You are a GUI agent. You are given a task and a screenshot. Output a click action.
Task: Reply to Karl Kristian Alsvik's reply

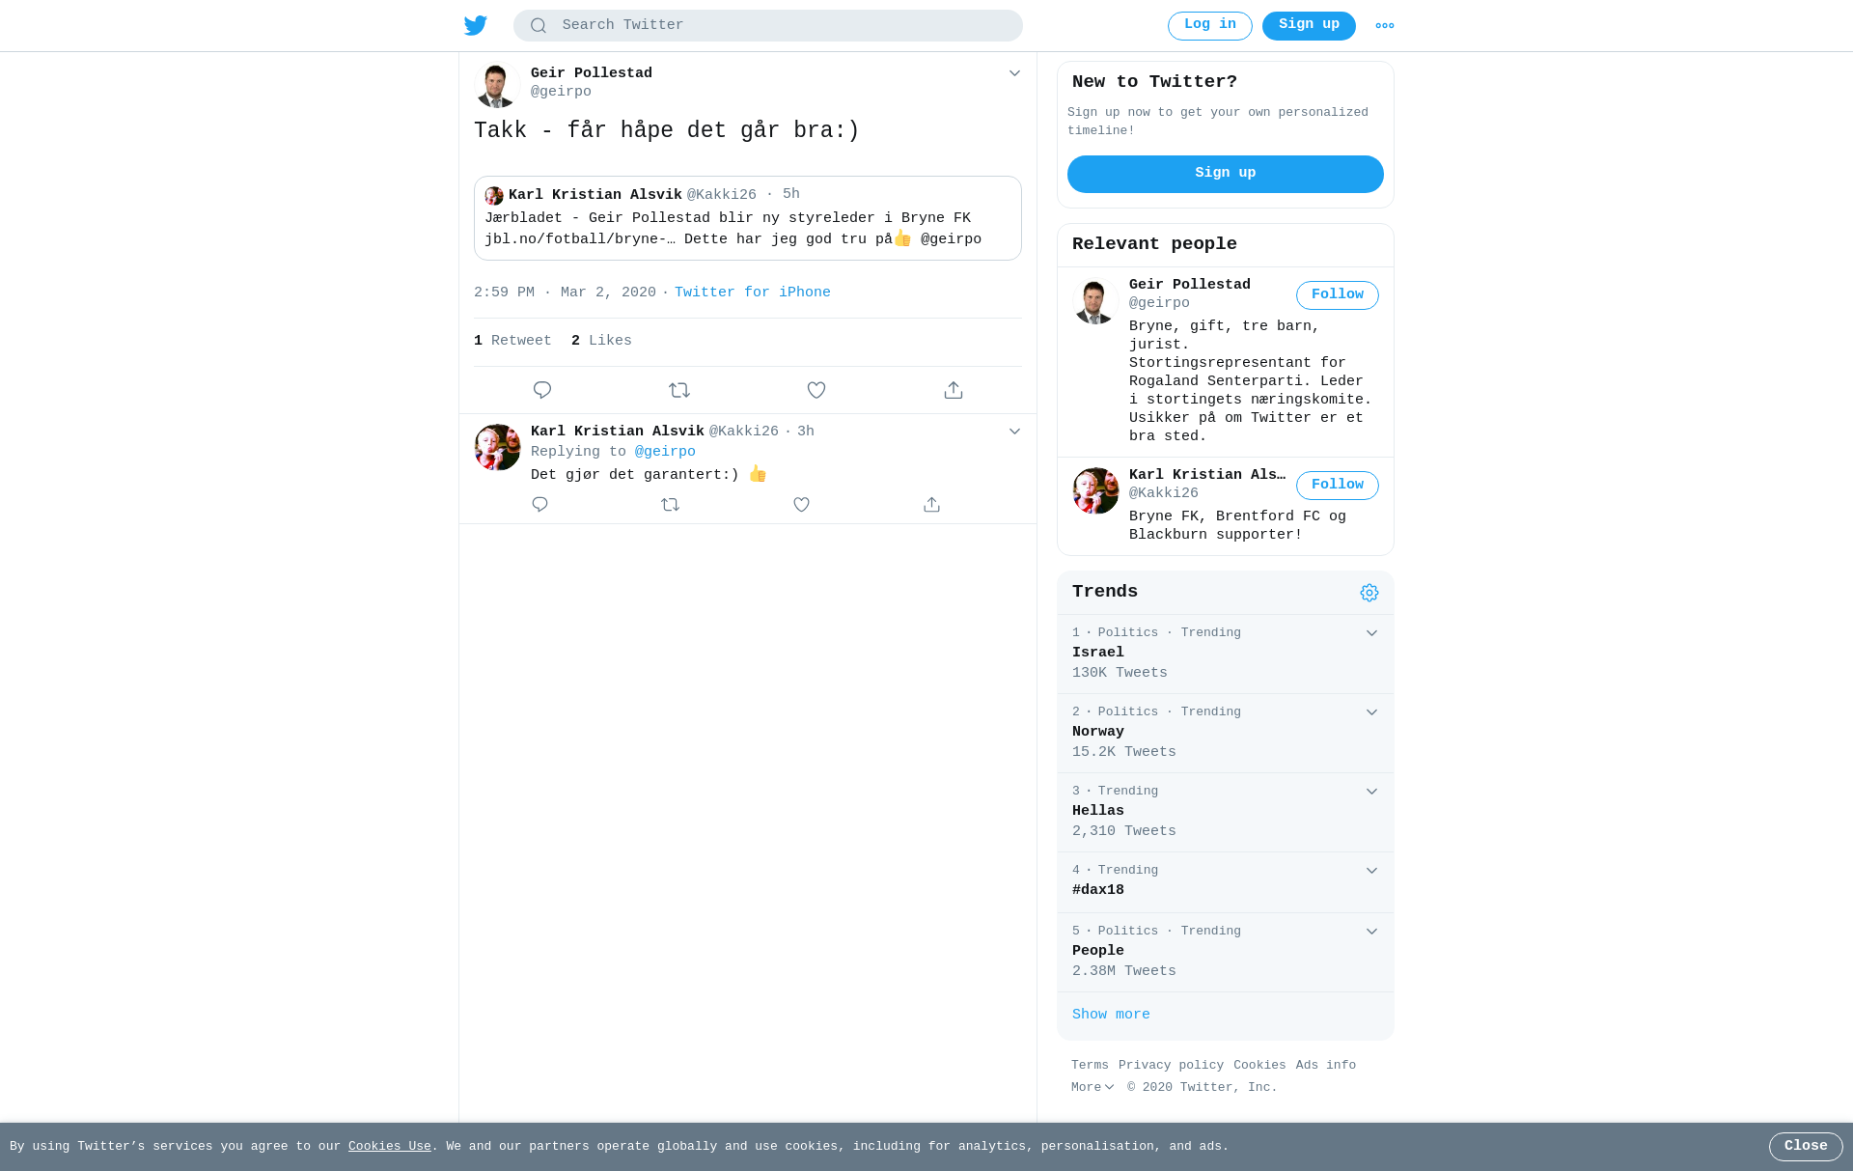(539, 505)
